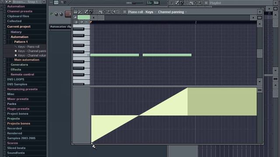Toggle the 'III' indicator button in top toolbar
The width and height of the screenshot is (280, 157).
click(156, 3)
